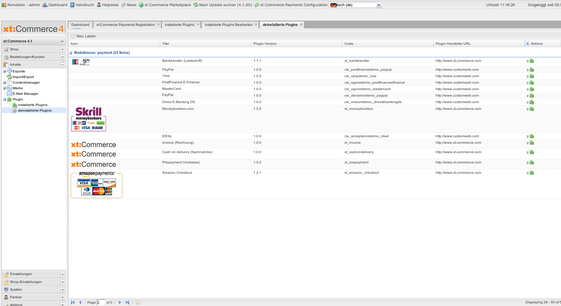Collapse the Plugin tree node
The image size is (561, 306).
coord(4,99)
